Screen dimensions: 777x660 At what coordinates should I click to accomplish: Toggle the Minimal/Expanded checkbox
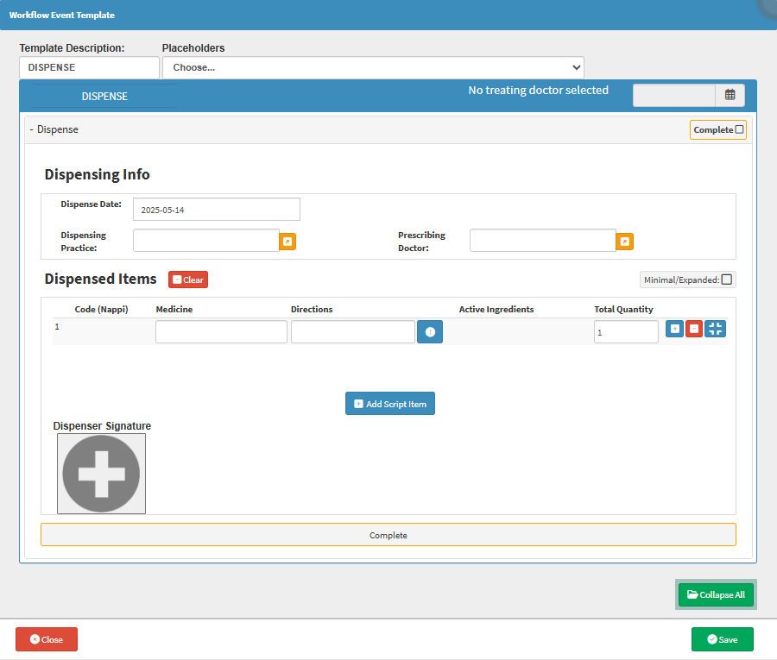[726, 280]
